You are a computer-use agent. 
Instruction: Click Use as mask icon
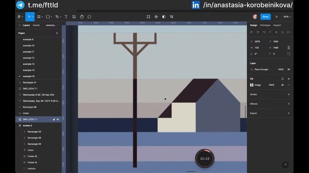(164, 17)
